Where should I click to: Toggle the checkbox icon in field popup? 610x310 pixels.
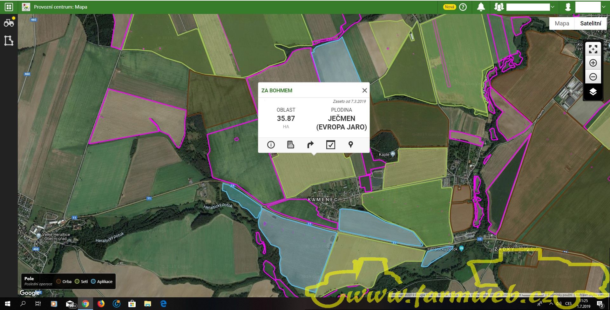(330, 145)
